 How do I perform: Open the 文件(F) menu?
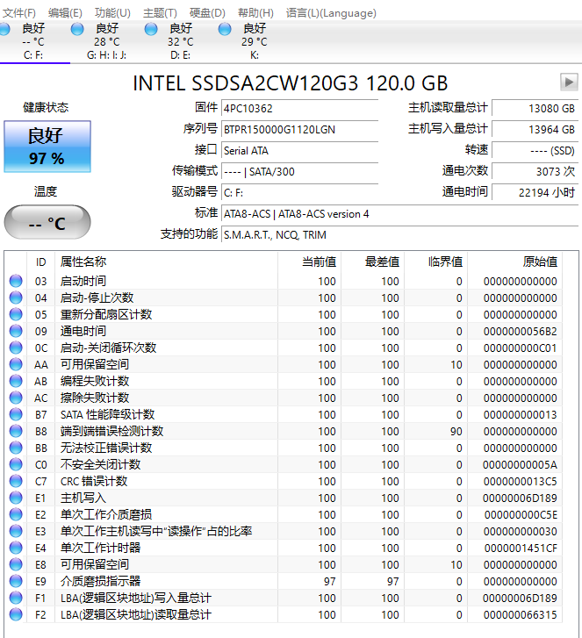click(x=19, y=13)
